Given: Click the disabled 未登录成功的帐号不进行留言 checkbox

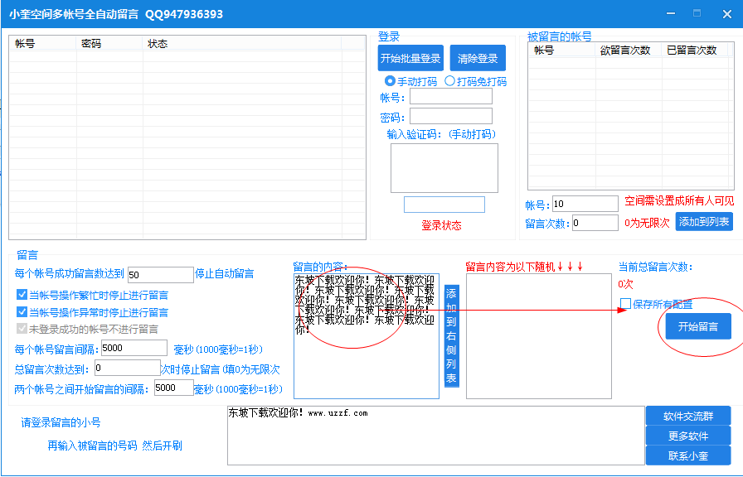Looking at the screenshot, I should tap(22, 329).
